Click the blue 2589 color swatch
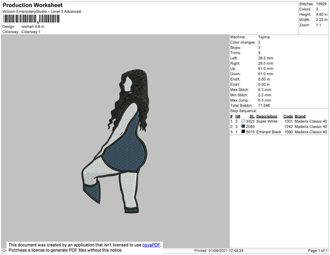This screenshot has height=255, width=330. 243,126
